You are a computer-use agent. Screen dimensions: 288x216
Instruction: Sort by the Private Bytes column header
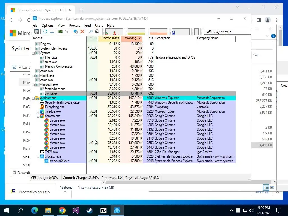click(109, 38)
